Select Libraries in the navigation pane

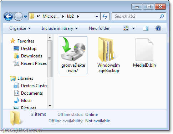25,78
